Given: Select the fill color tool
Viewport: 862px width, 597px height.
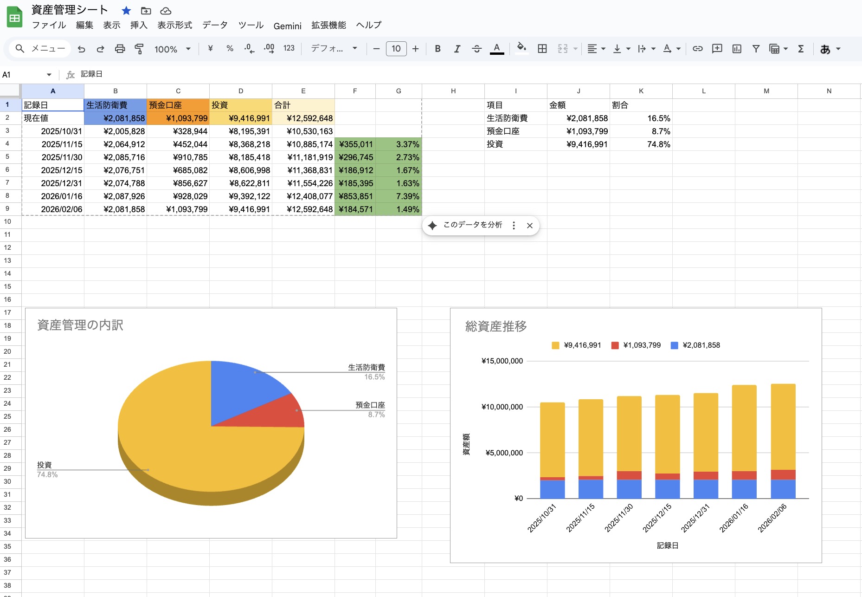Looking at the screenshot, I should tap(521, 48).
